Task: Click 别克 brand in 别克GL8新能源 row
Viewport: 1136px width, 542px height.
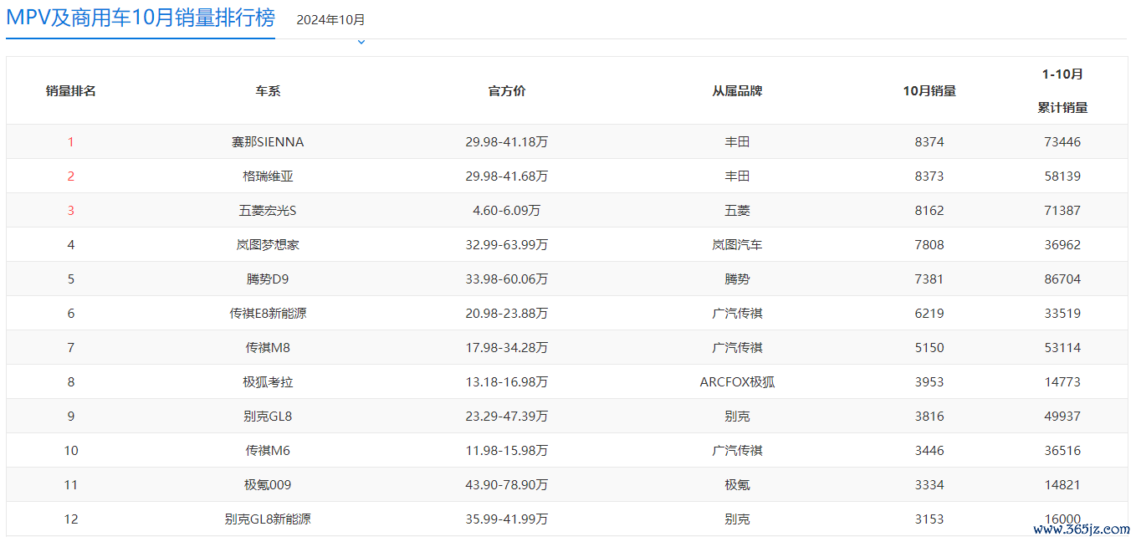Action: pos(737,519)
